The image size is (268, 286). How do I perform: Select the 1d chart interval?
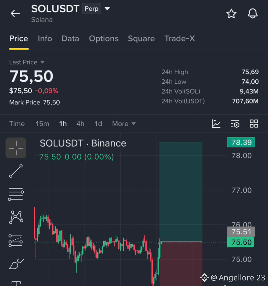click(98, 124)
